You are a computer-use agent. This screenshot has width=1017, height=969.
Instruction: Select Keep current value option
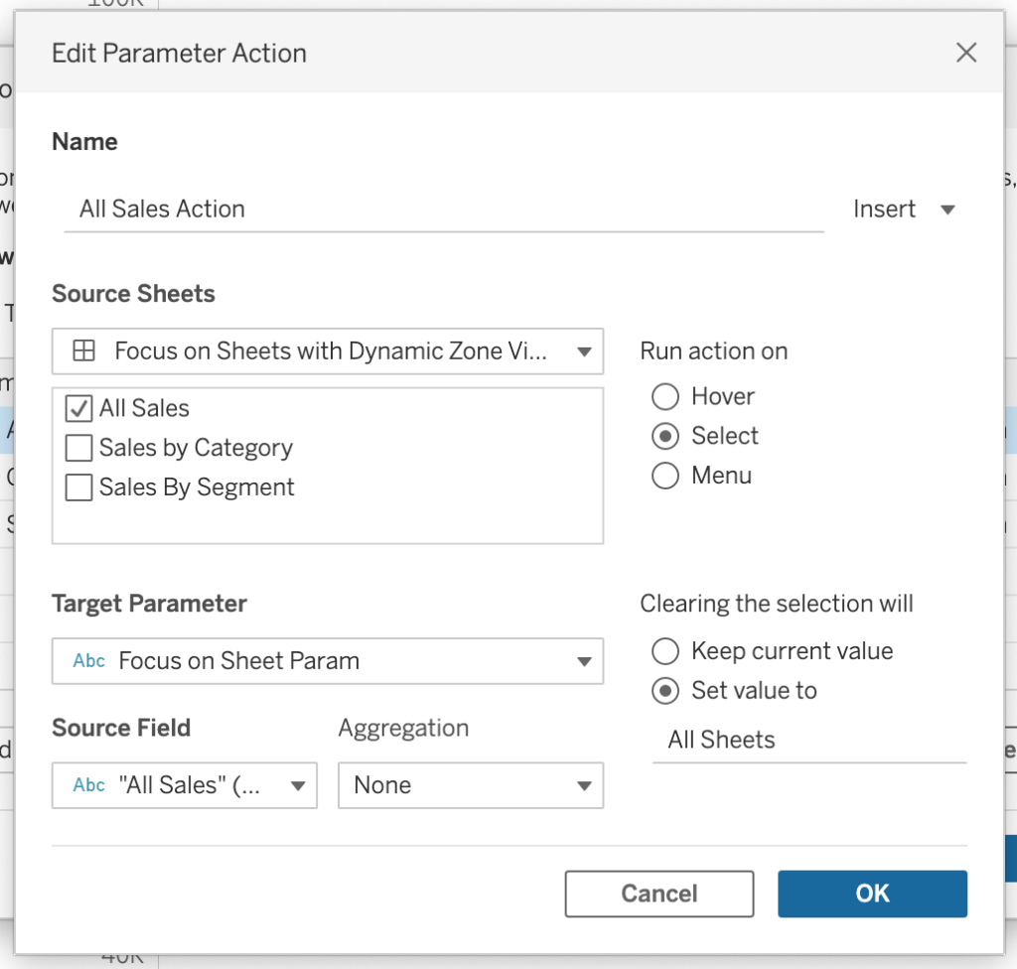click(x=665, y=651)
